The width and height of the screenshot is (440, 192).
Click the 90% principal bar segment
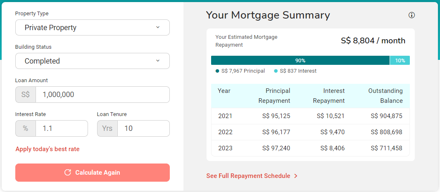pos(300,61)
